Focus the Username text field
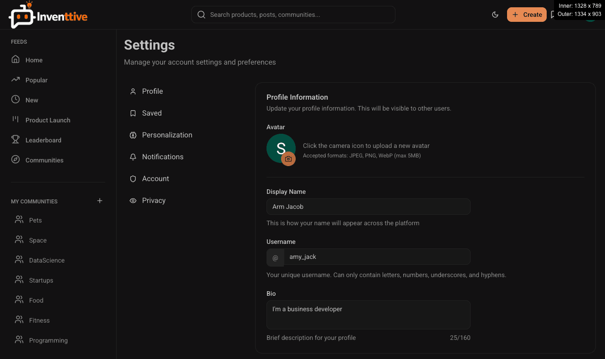This screenshot has height=359, width=605. (x=376, y=257)
